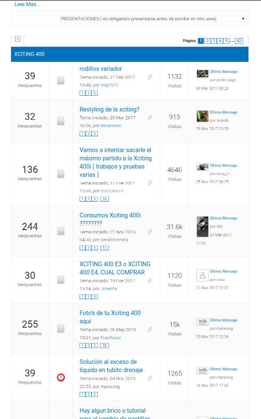The height and width of the screenshot is (419, 261).
Task: Click the red alert icon on drenaje thread
Action: click(61, 377)
